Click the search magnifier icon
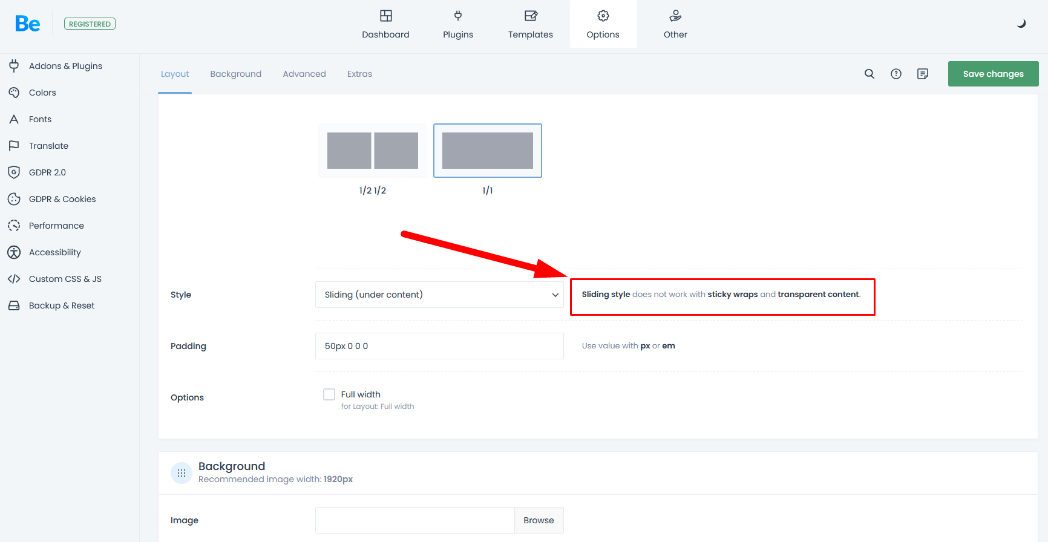This screenshot has width=1048, height=542. tap(869, 74)
